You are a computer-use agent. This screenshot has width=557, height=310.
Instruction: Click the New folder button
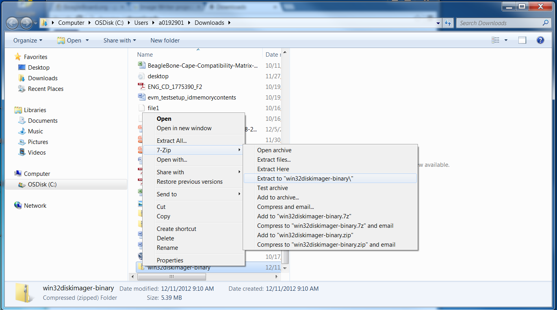pyautogui.click(x=165, y=40)
